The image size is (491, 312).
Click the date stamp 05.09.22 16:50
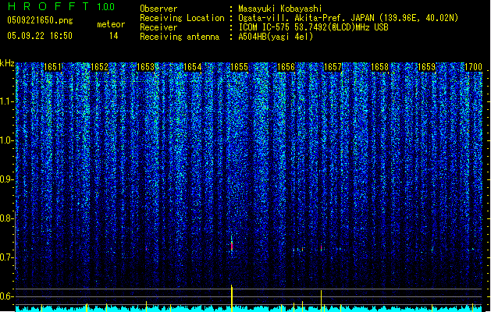coord(40,36)
